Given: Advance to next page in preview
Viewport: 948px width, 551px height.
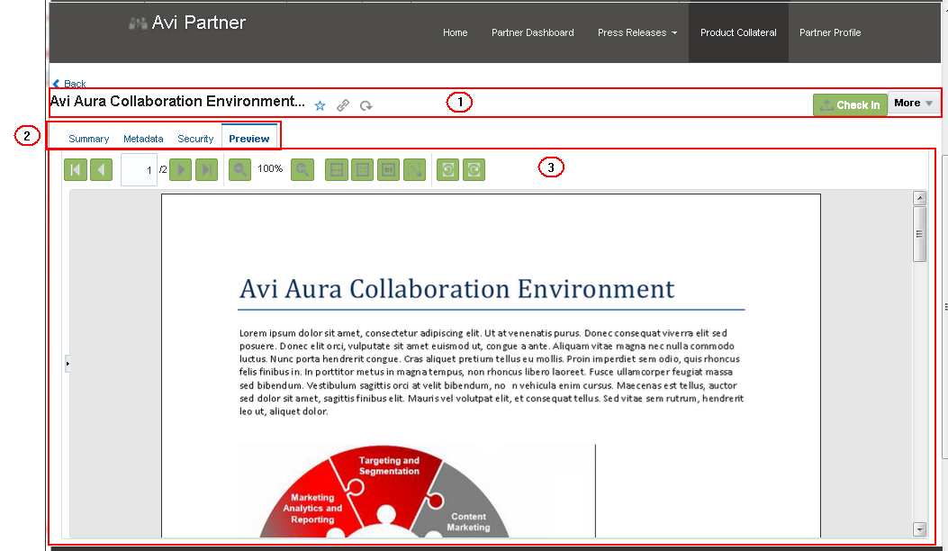Looking at the screenshot, I should pos(181,170).
